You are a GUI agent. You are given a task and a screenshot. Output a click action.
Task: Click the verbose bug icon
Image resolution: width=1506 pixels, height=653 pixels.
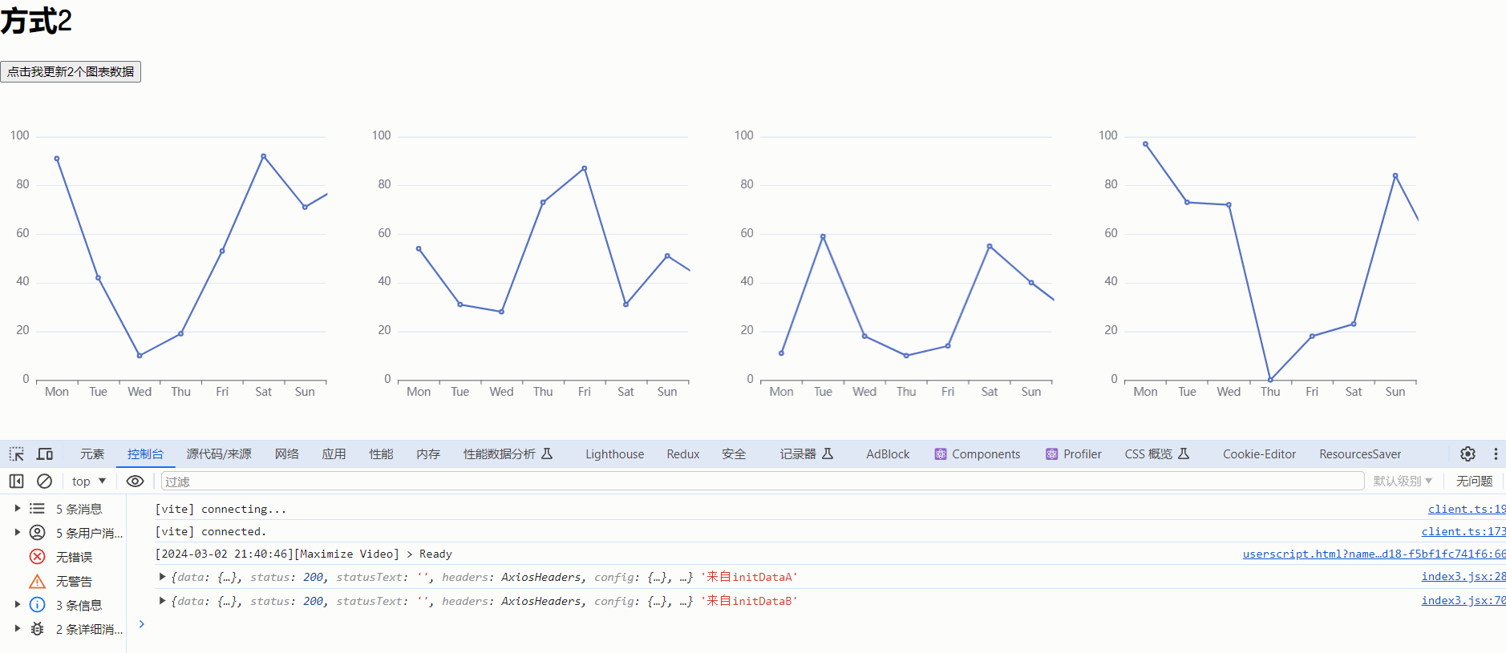(x=38, y=629)
